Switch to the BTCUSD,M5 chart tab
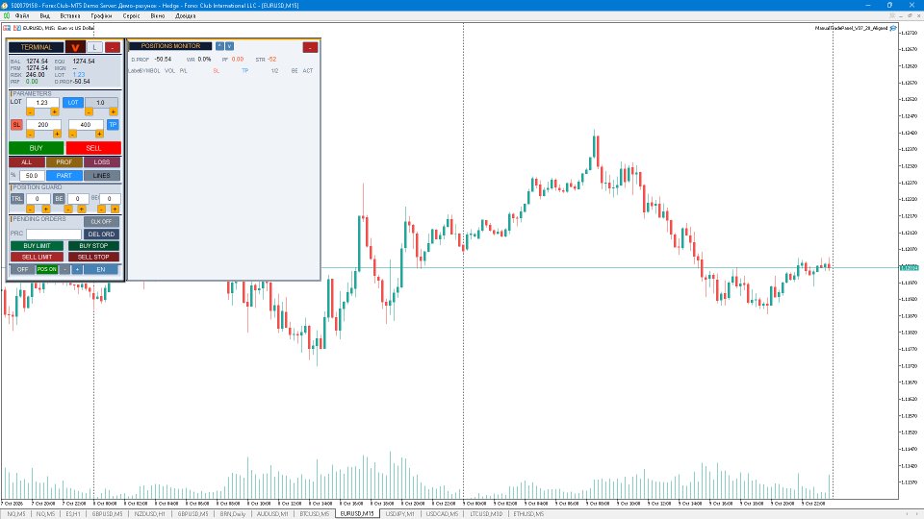The width and height of the screenshot is (924, 519). pos(314,513)
